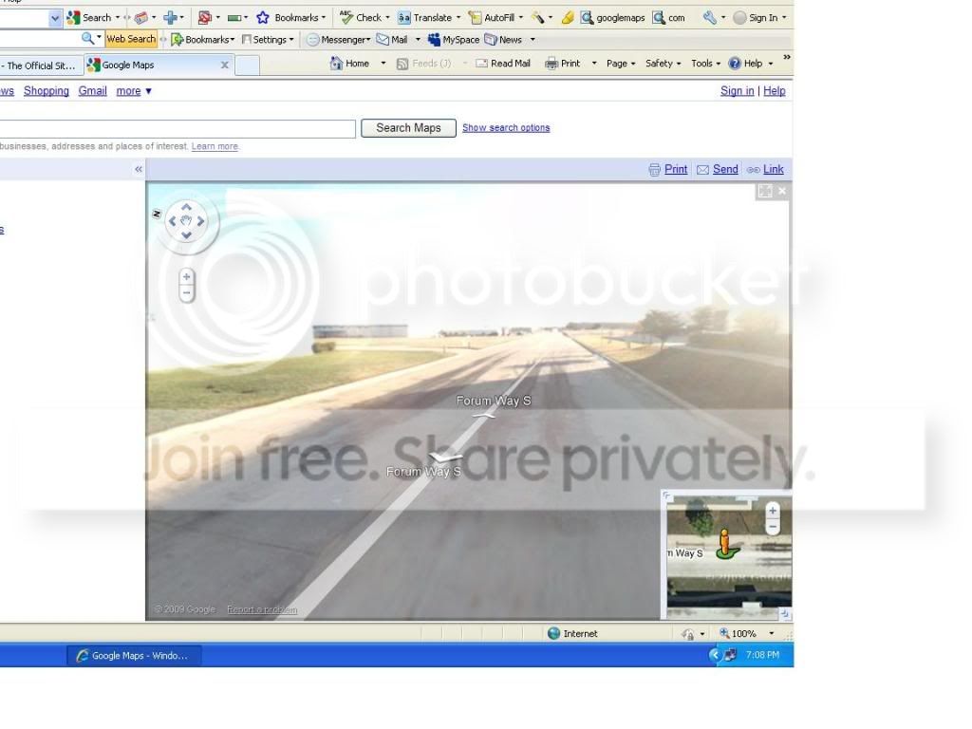Screen dimensions: 972x729
Task: Find the word googlemaps on page
Action: point(612,18)
